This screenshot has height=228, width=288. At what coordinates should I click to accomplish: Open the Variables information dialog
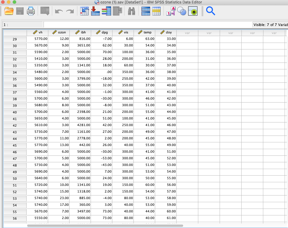tap(106, 11)
